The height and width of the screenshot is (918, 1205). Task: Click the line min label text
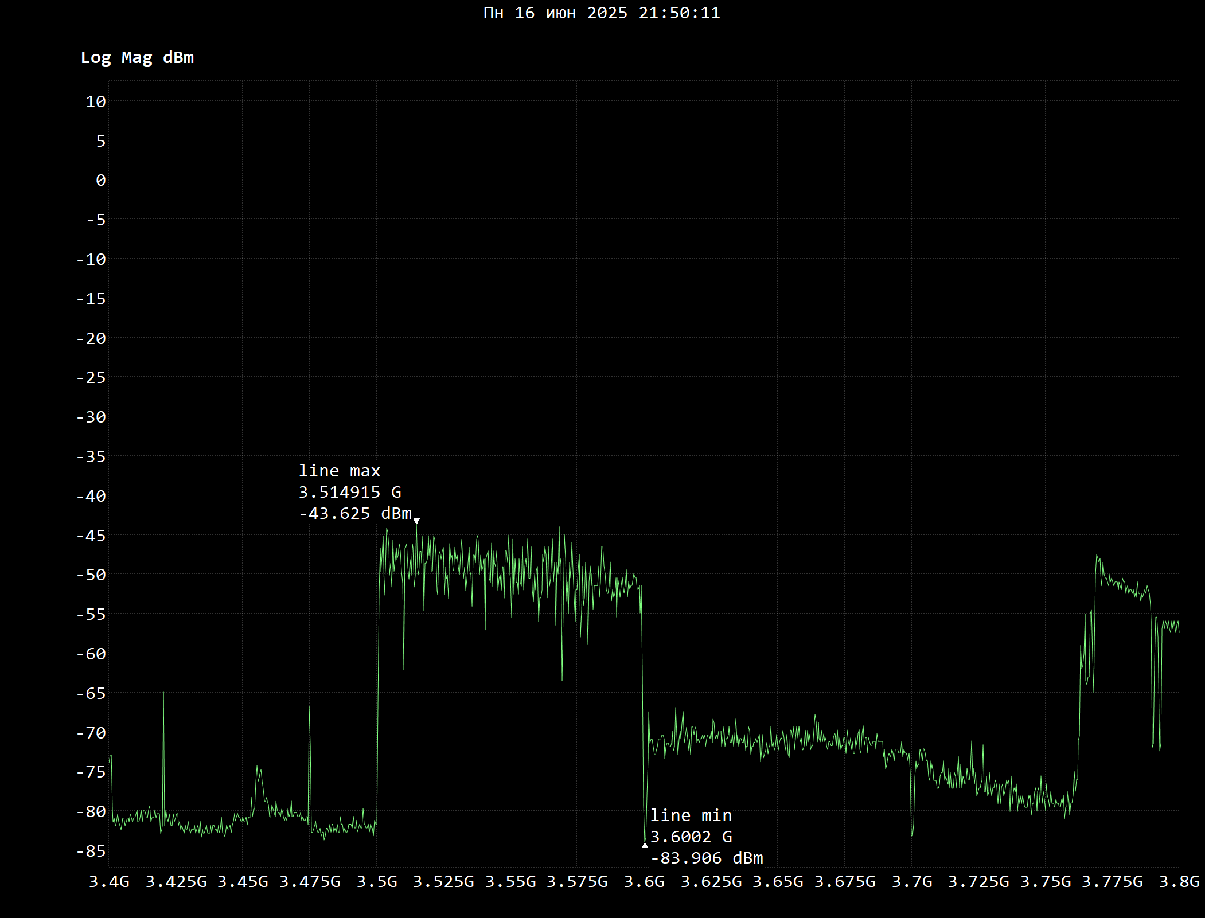click(x=691, y=815)
